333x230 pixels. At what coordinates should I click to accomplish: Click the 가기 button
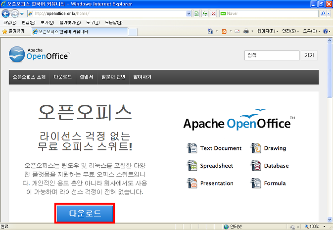(309, 55)
